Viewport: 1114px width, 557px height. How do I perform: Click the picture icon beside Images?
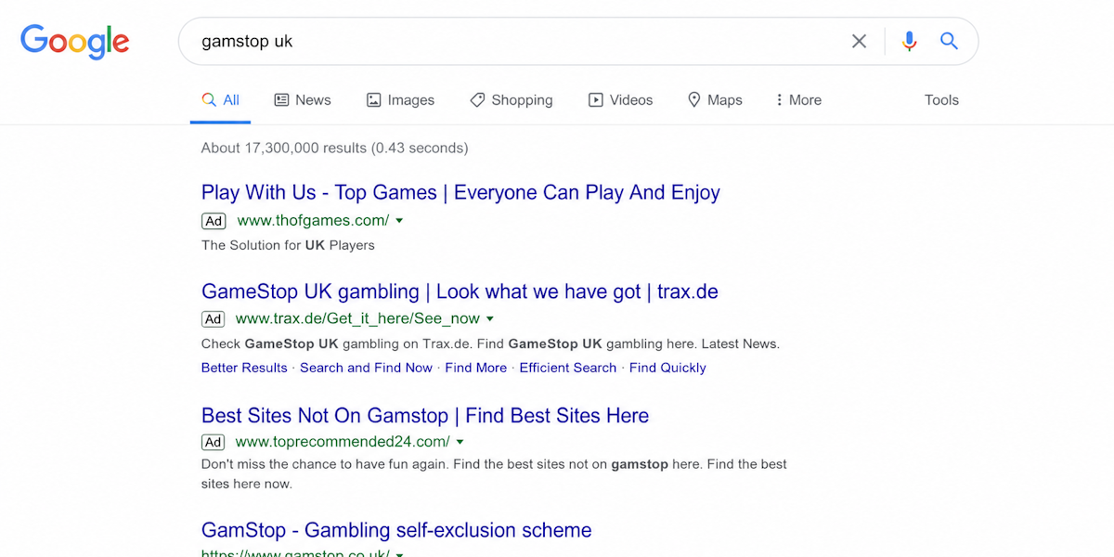click(x=374, y=100)
